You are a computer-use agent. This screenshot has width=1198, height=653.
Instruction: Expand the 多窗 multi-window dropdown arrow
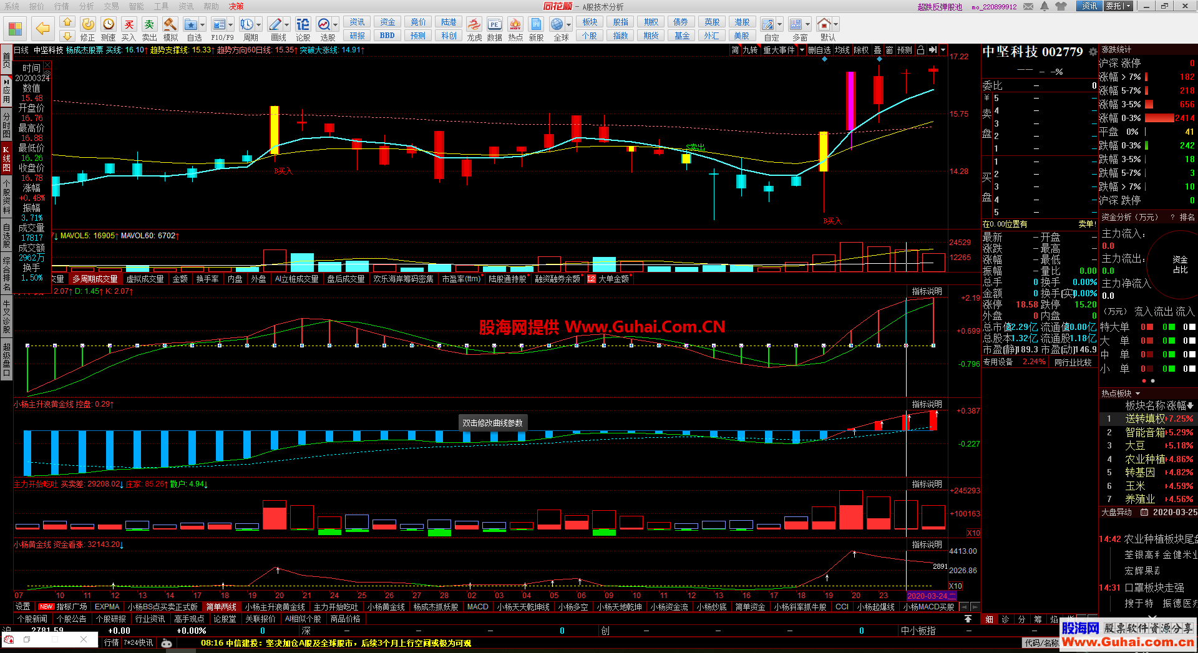[x=807, y=25]
